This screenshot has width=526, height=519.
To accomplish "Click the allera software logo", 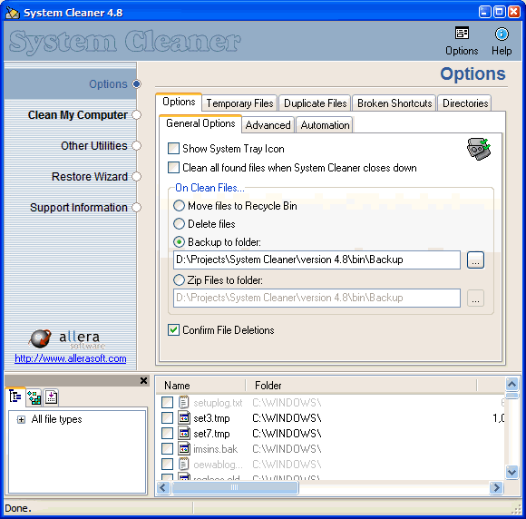I will click(x=66, y=338).
